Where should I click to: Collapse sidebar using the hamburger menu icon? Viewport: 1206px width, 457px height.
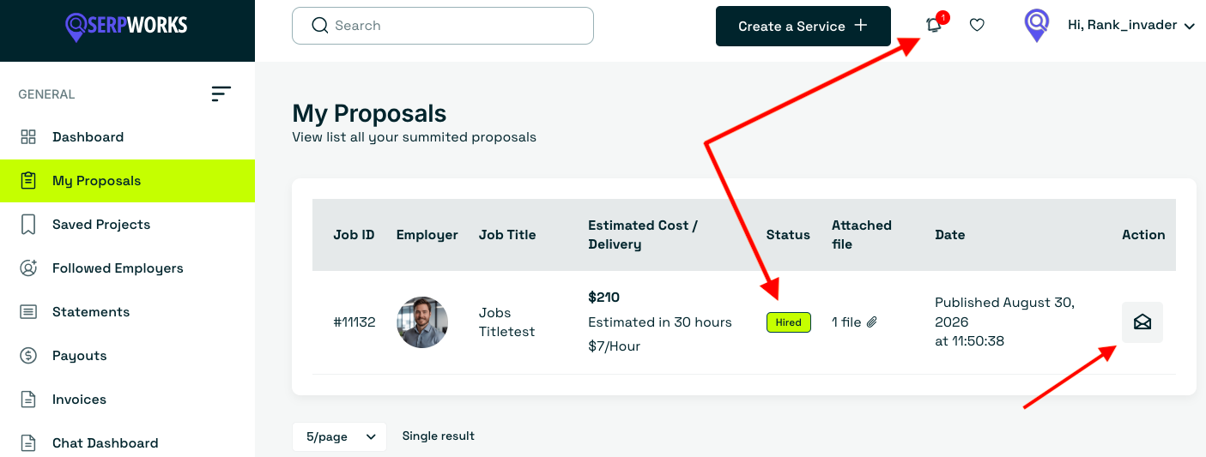(221, 94)
